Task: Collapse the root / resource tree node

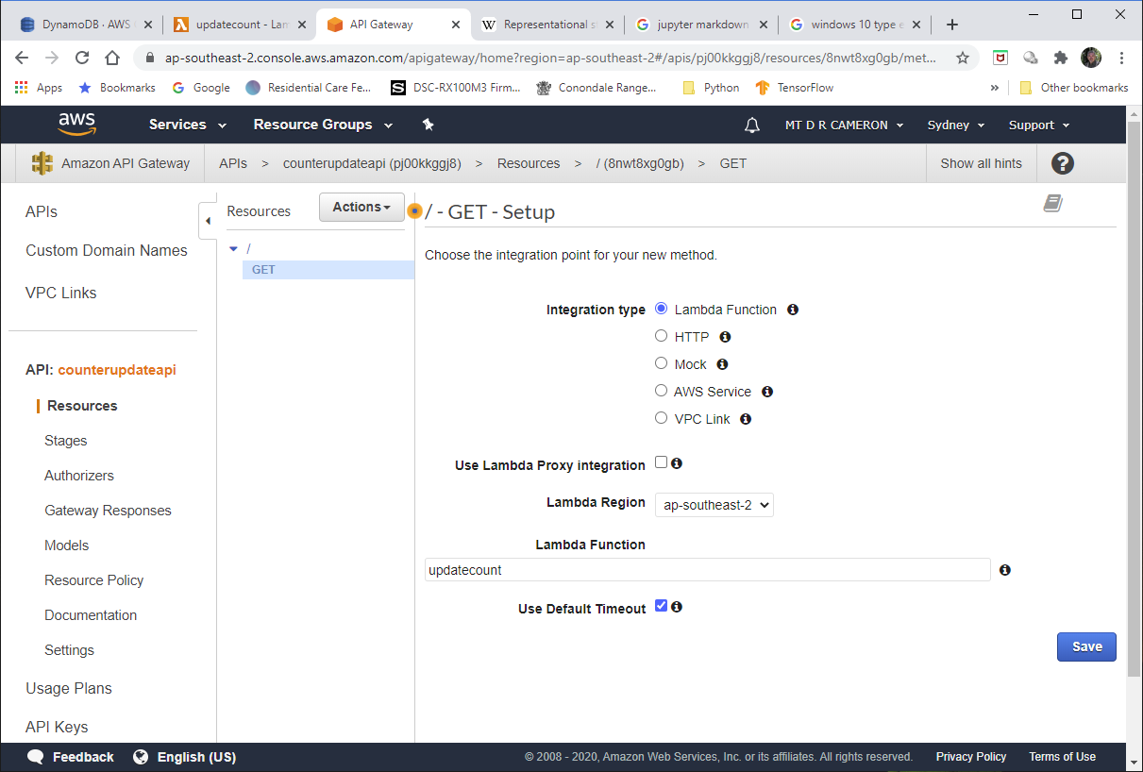Action: (x=234, y=249)
